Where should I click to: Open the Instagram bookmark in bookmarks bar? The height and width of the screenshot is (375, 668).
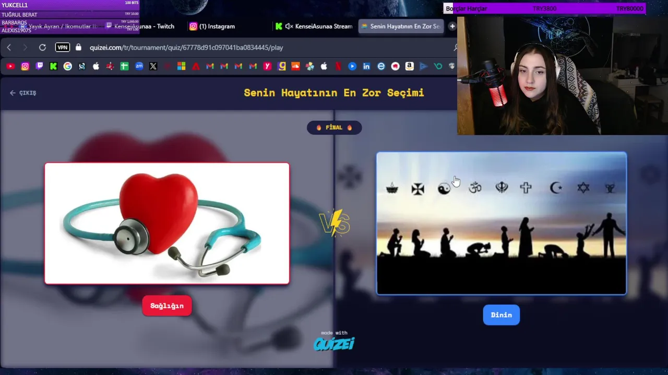(x=25, y=66)
